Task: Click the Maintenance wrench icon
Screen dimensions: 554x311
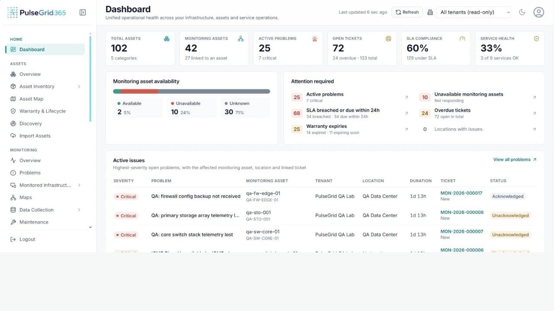Action: click(13, 222)
